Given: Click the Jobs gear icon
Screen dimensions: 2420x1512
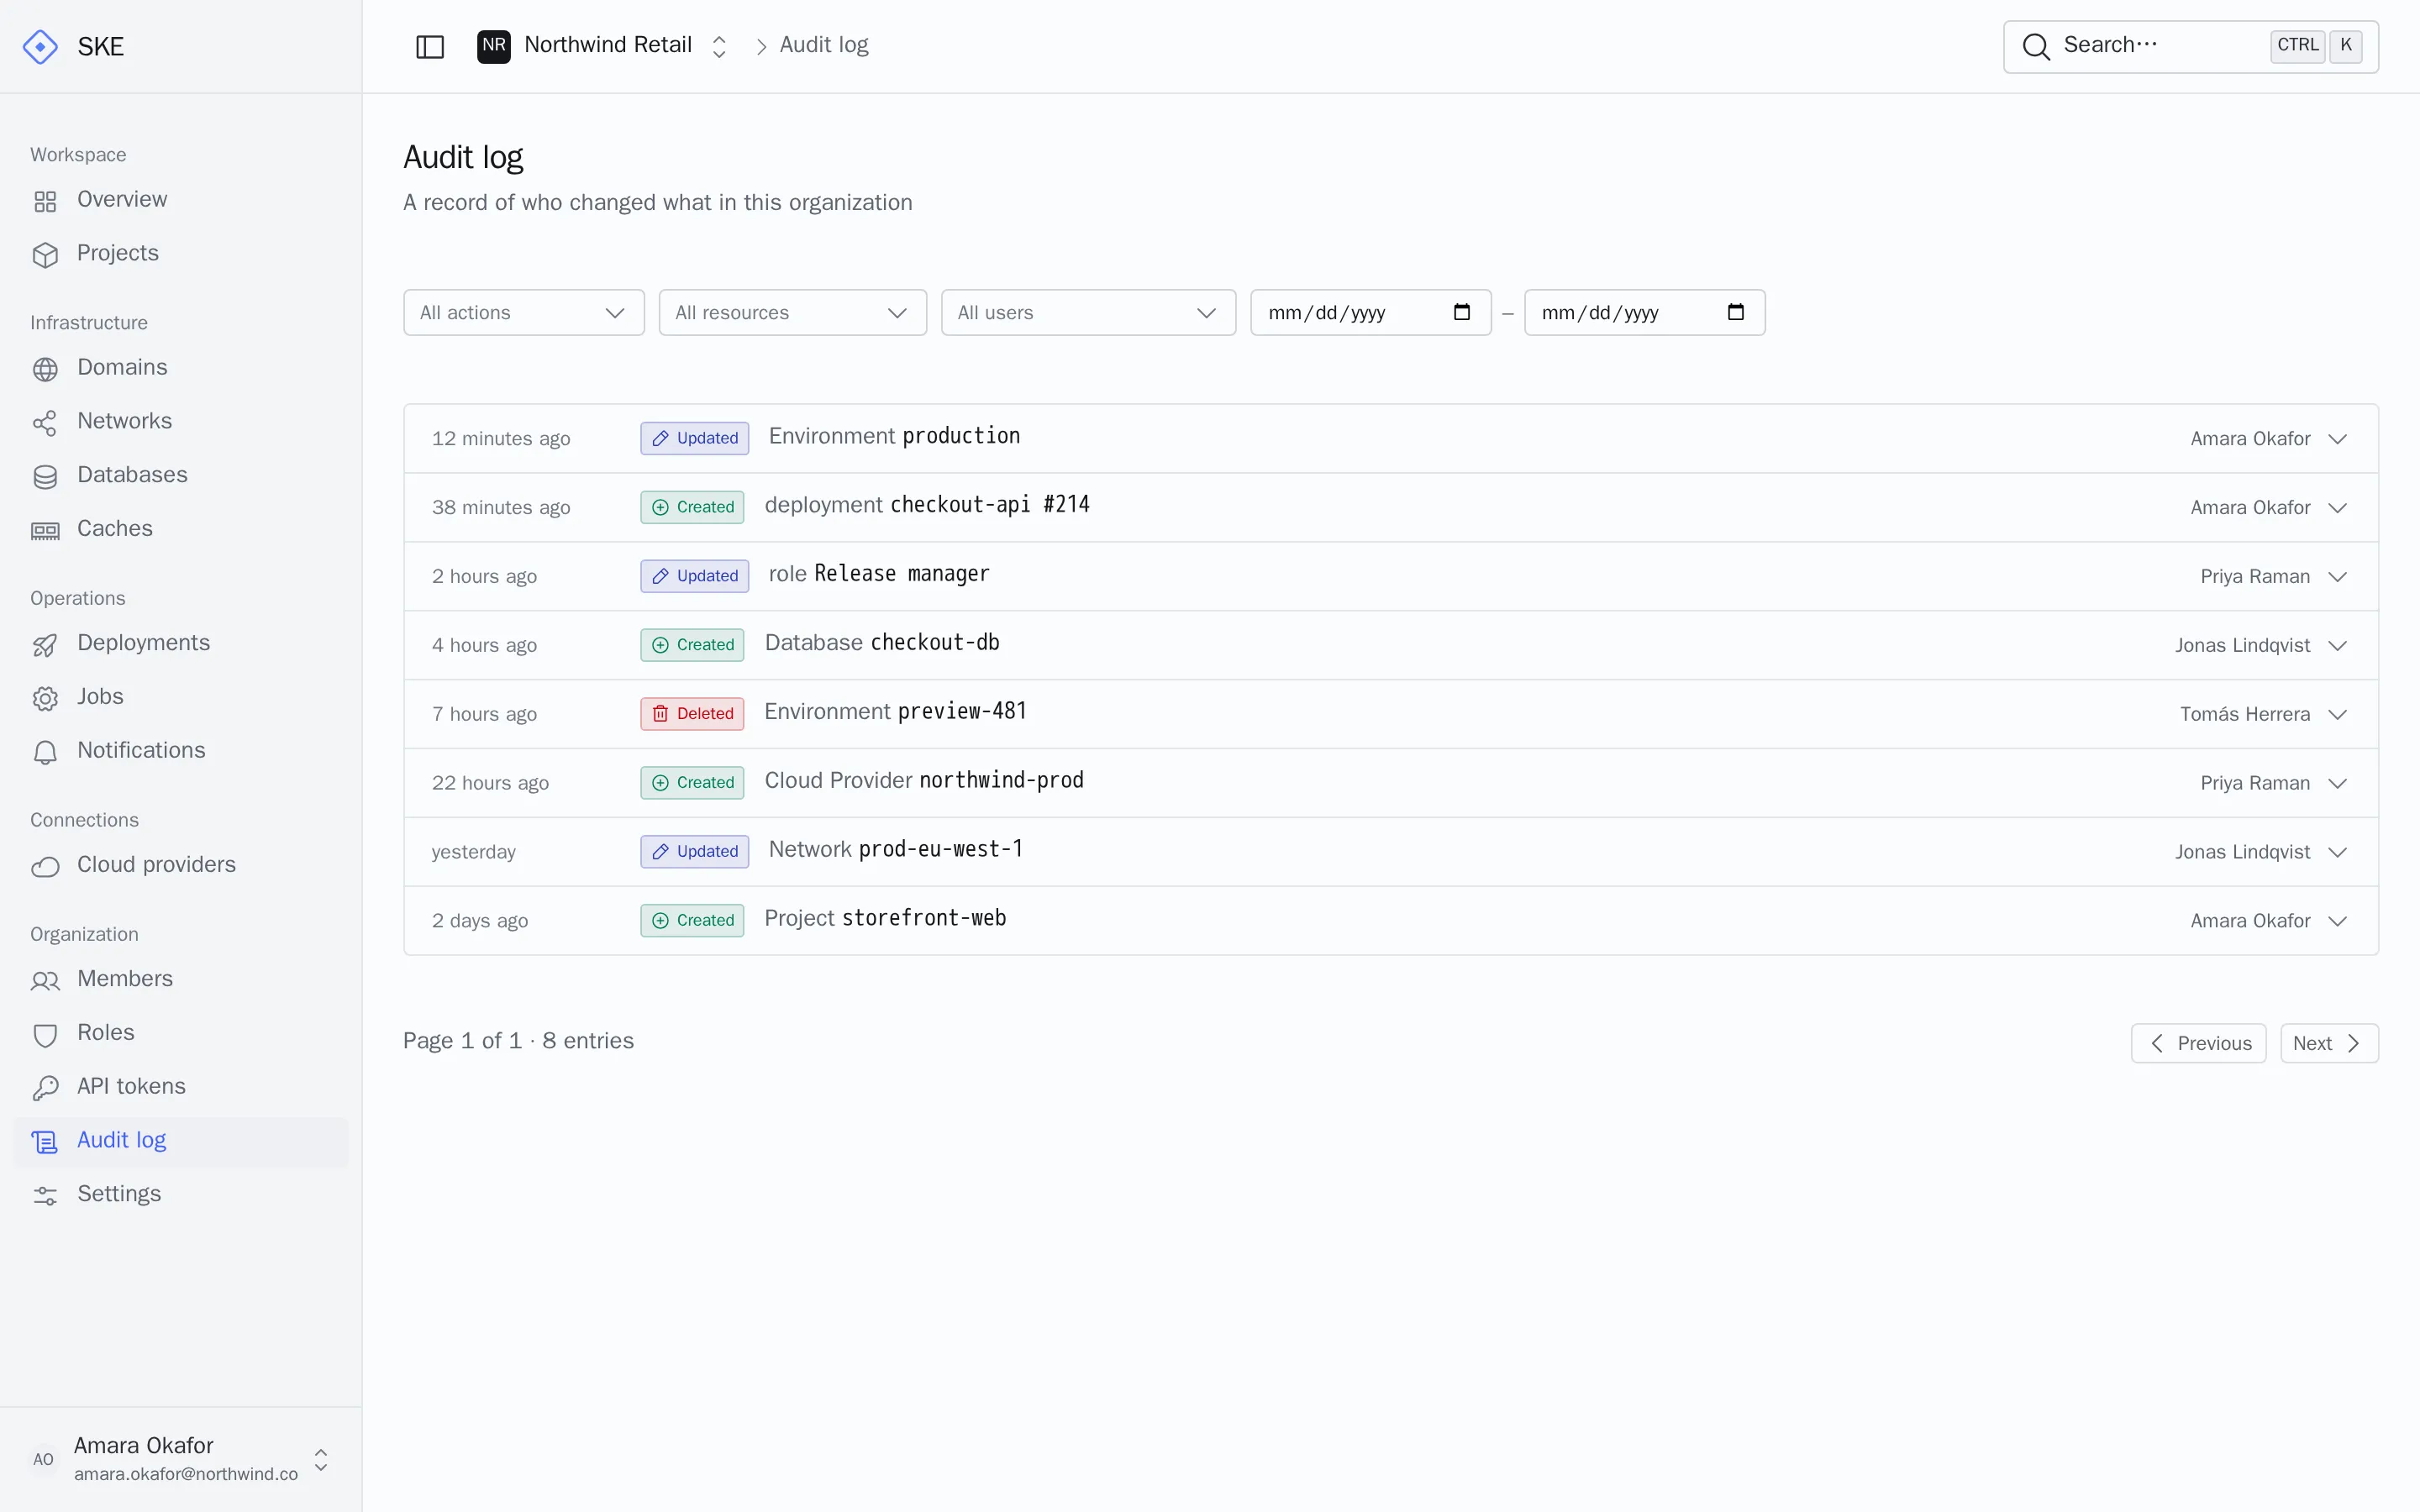Looking at the screenshot, I should click(x=45, y=699).
